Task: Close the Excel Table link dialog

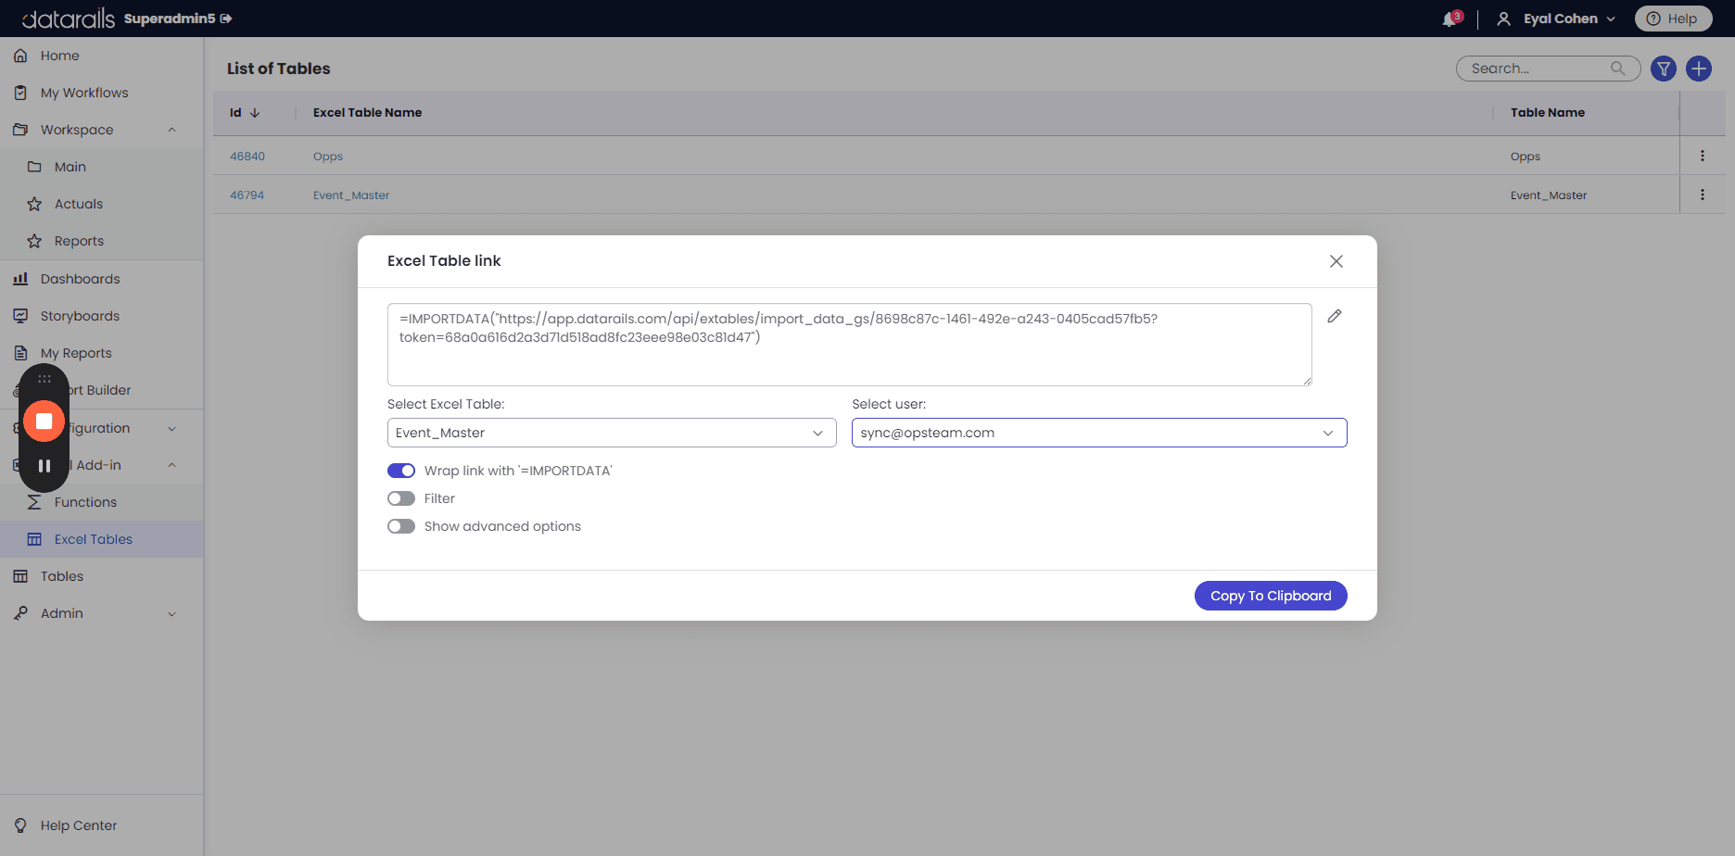Action: click(x=1336, y=261)
